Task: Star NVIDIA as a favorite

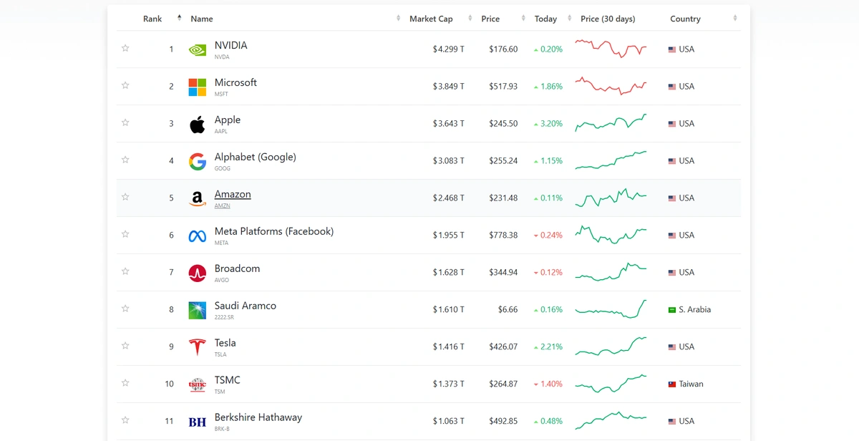Action: coord(125,49)
